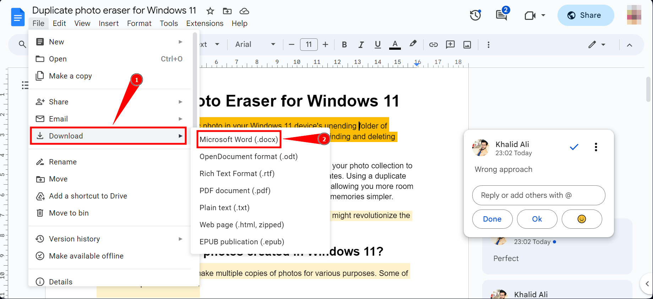Collapse the menus with up chevron
Screen dimensions: 653x299
[630, 45]
